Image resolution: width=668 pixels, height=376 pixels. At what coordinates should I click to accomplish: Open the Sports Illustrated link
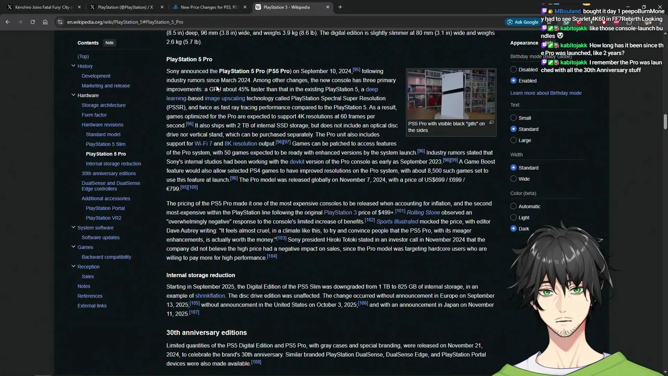point(397,221)
